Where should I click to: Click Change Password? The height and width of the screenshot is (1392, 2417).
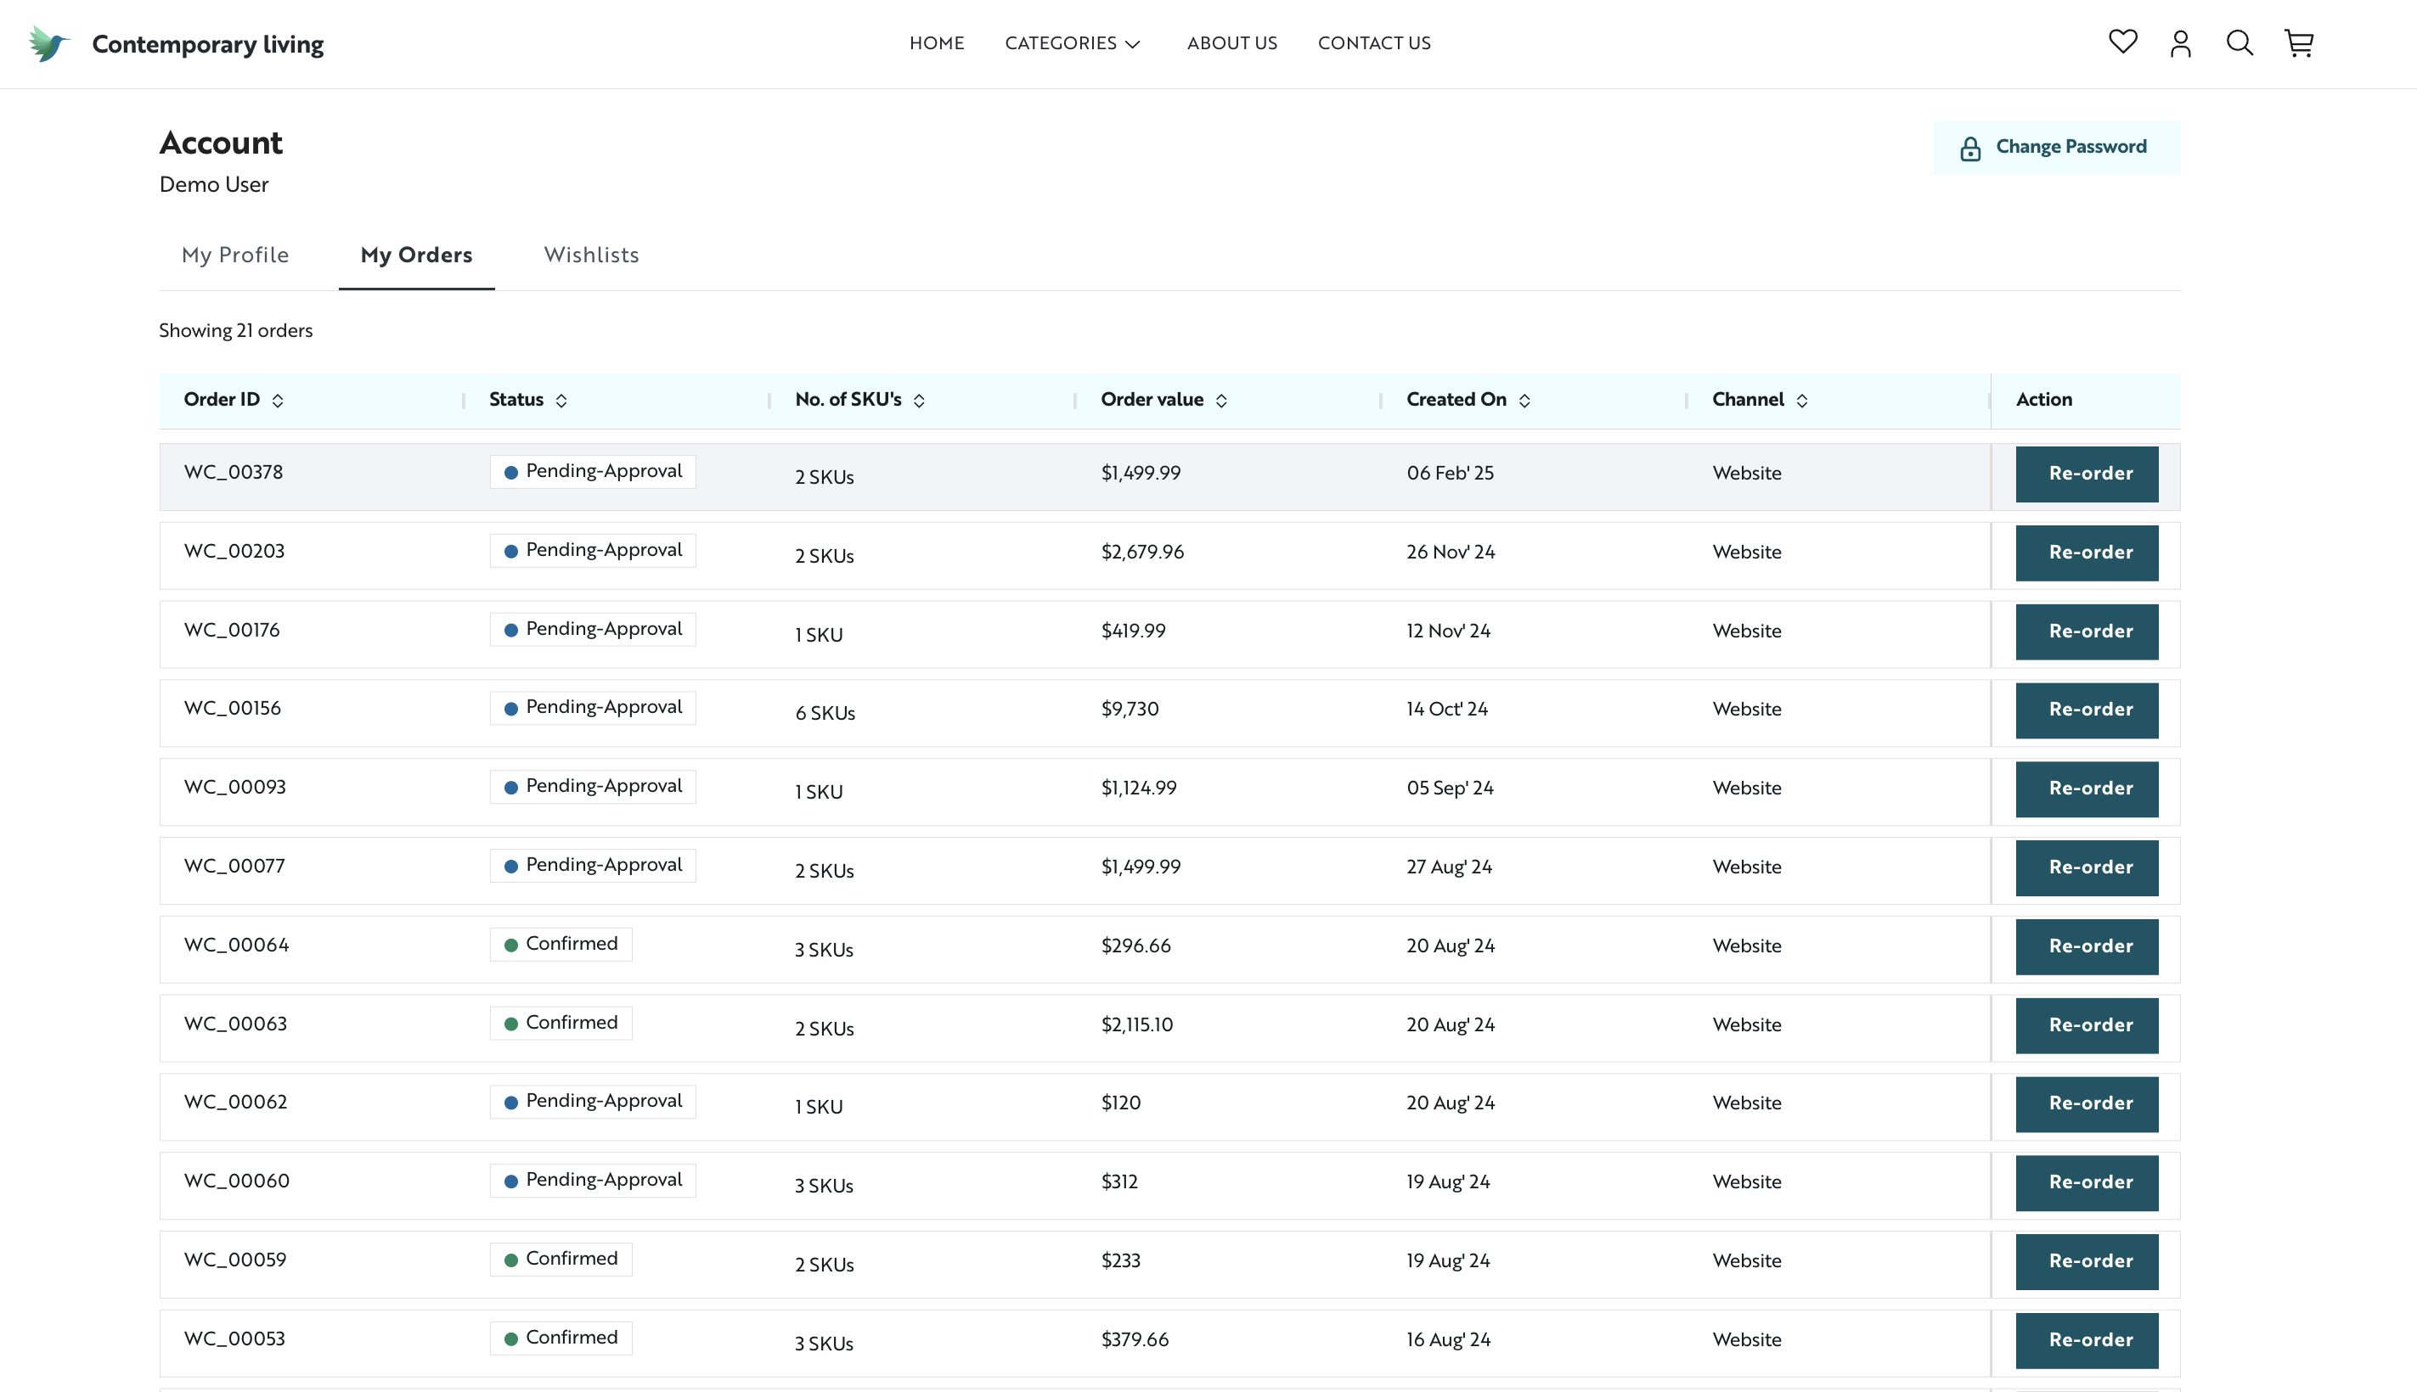[2070, 146]
